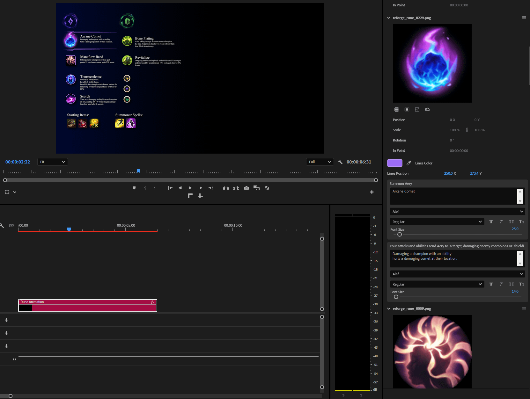Open the Fit zoom level dropdown

[x=53, y=162]
